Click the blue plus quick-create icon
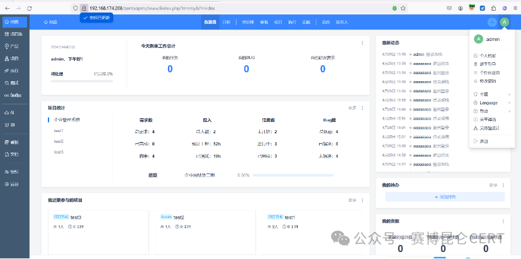The image size is (521, 259). click(492, 22)
